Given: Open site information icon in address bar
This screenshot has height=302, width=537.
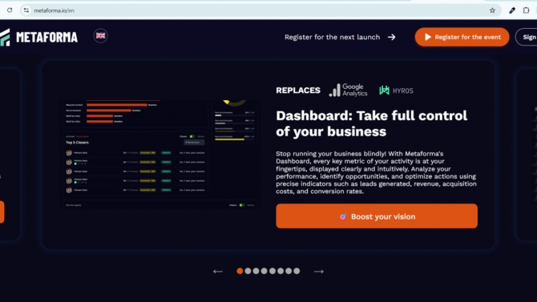Looking at the screenshot, I should tap(26, 10).
